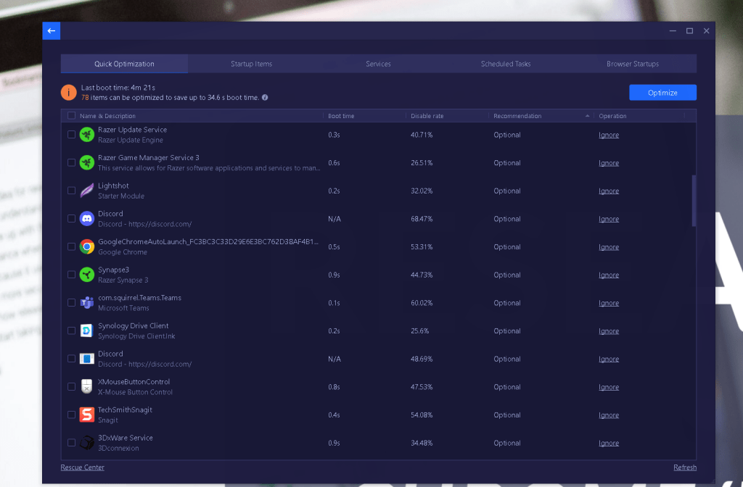Ignore the Razer Update Service item
Viewport: 743px width, 487px height.
pos(609,135)
